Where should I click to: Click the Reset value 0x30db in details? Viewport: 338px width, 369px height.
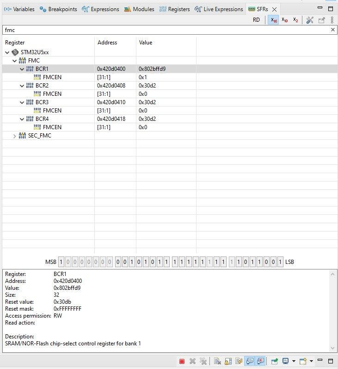(x=62, y=302)
